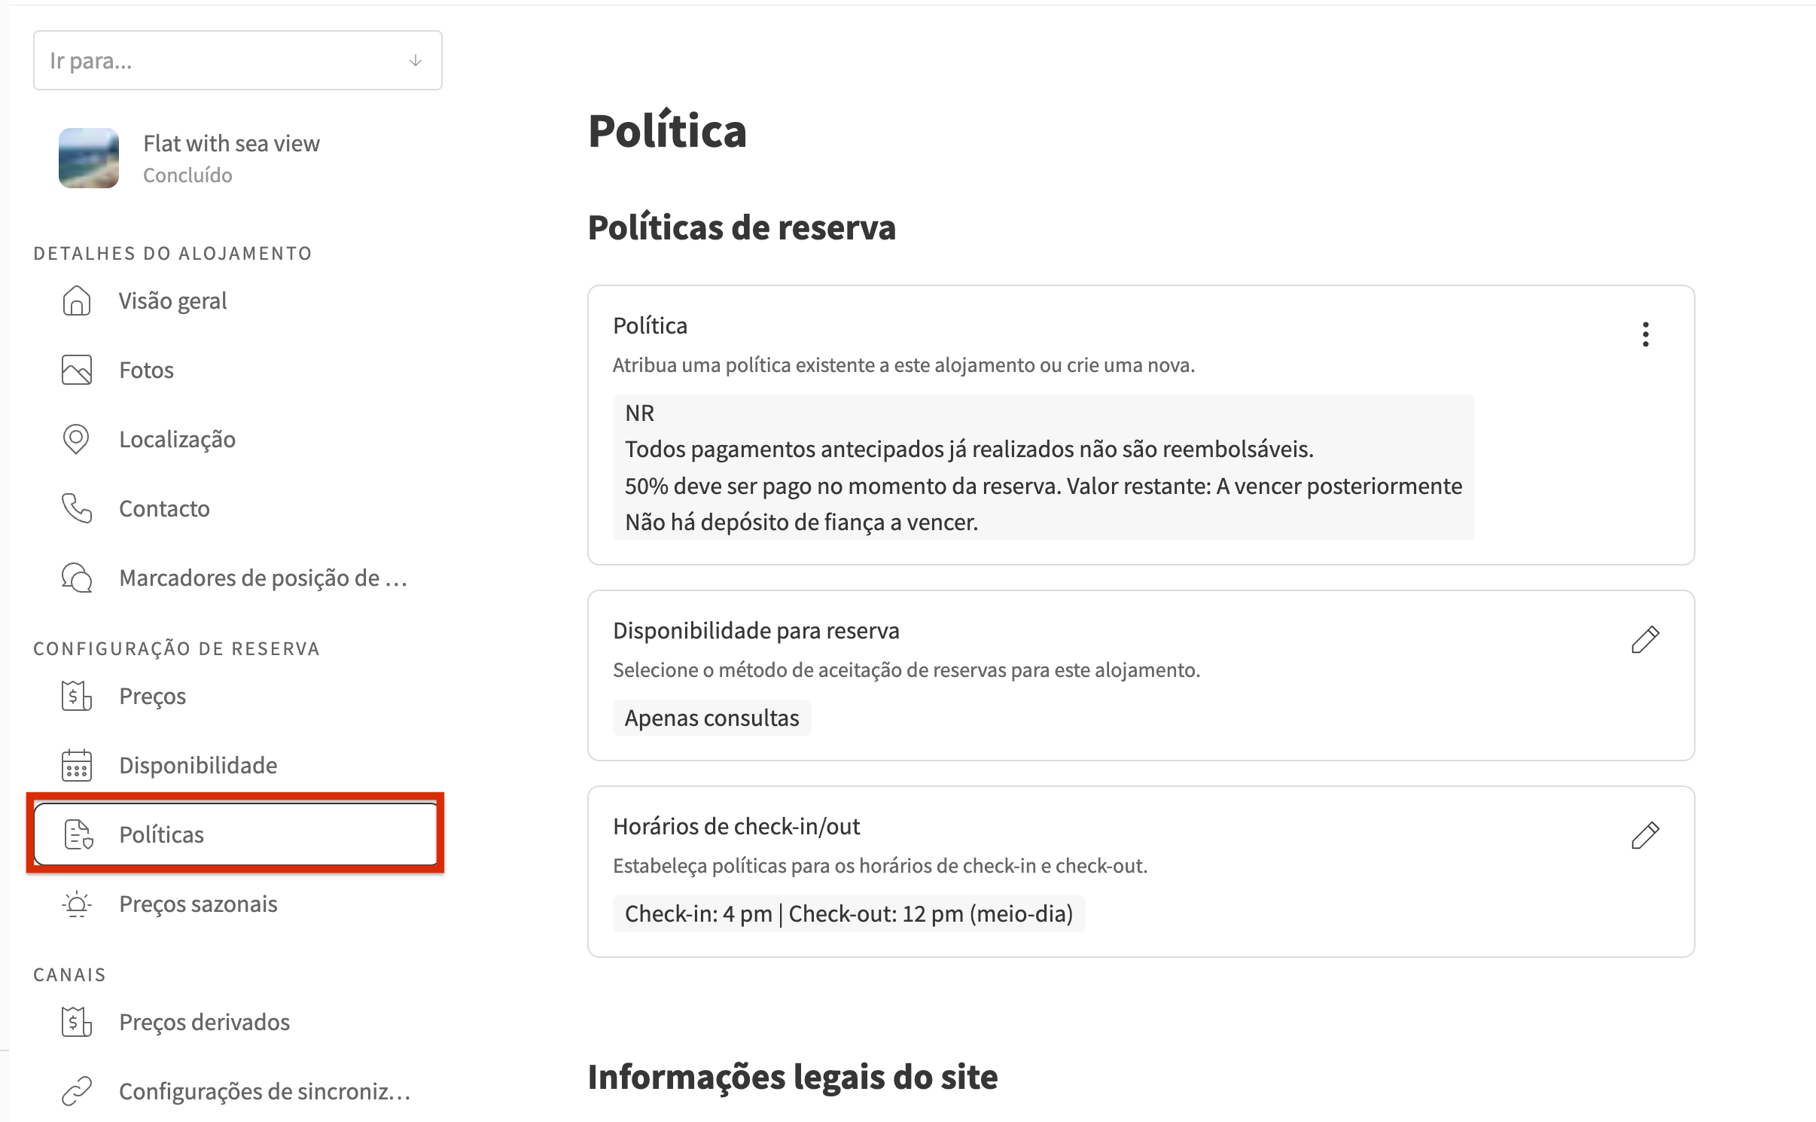Click the phone icon for Contacto
This screenshot has width=1816, height=1122.
tap(76, 508)
